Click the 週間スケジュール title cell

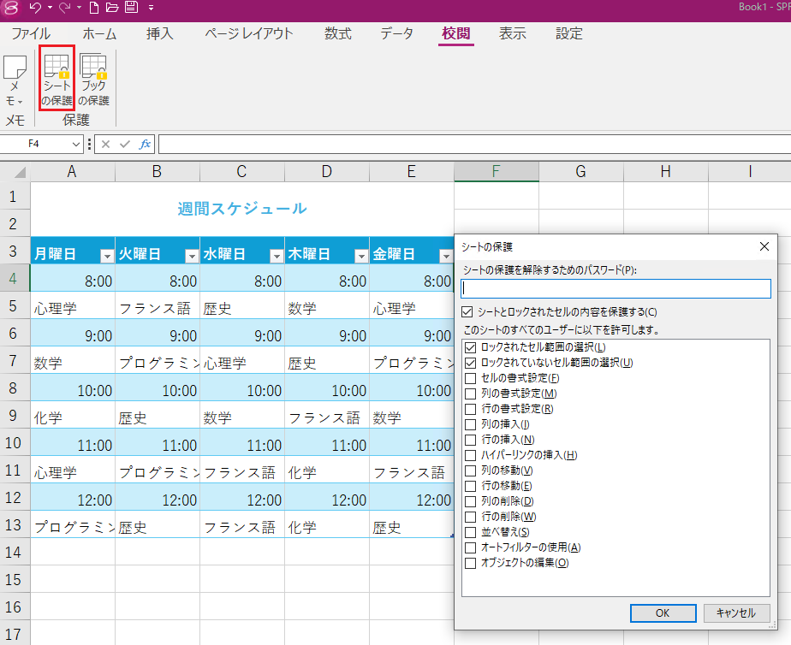coord(242,209)
